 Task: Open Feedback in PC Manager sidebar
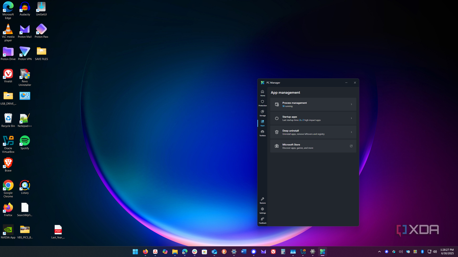(x=263, y=220)
